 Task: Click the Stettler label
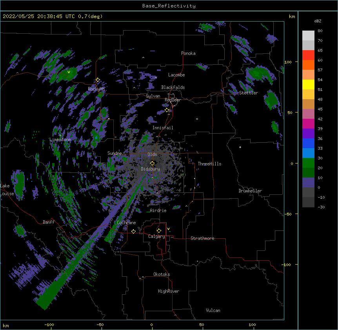coord(249,93)
